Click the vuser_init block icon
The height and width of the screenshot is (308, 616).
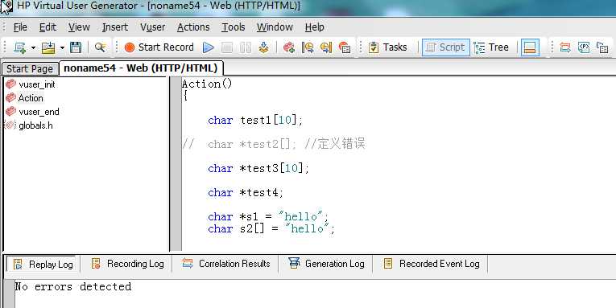click(10, 84)
